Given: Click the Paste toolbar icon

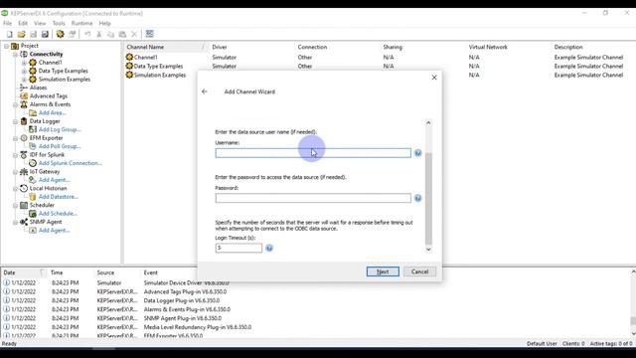Looking at the screenshot, I should click(x=122, y=34).
